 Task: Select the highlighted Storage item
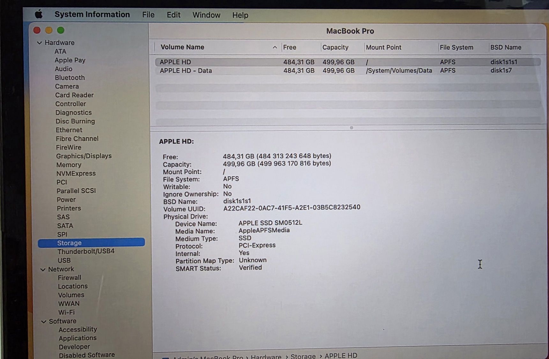[91, 243]
